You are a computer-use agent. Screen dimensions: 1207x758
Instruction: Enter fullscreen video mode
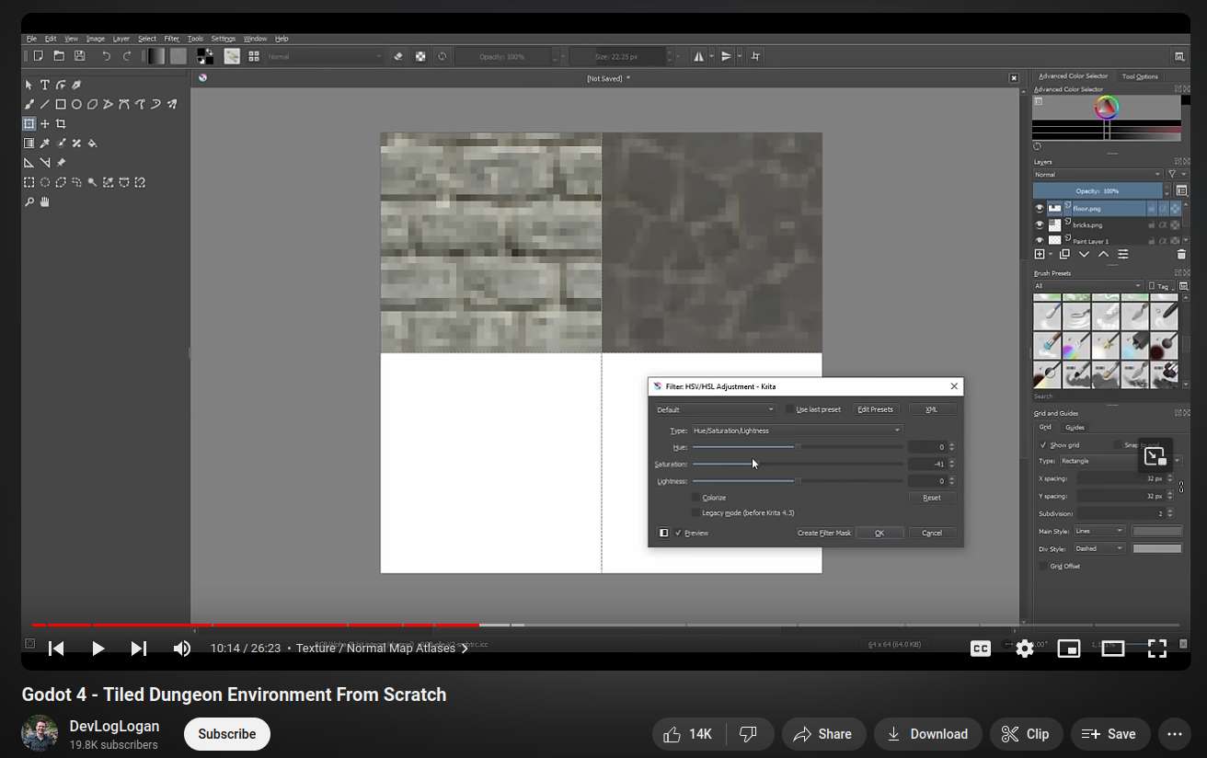[x=1157, y=649]
